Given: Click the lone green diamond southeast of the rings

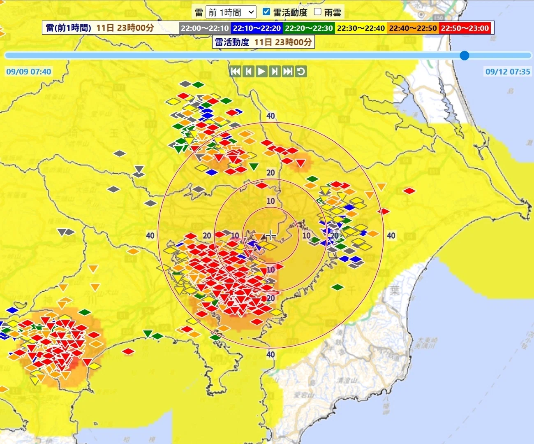Looking at the screenshot, I should tap(338, 287).
